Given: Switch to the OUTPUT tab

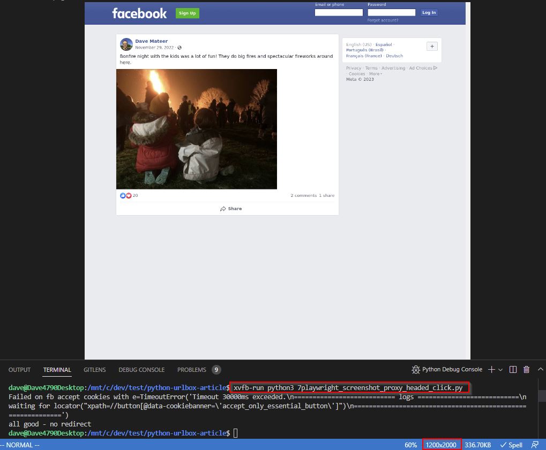Looking at the screenshot, I should (19, 370).
